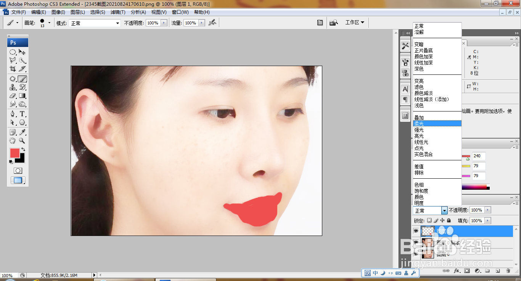The height and width of the screenshot is (281, 521).
Task: Select the Horizontal Type tool
Action: pos(23,114)
